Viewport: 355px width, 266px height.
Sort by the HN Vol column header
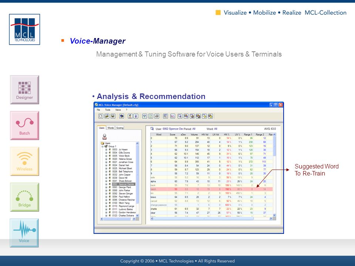click(205, 134)
